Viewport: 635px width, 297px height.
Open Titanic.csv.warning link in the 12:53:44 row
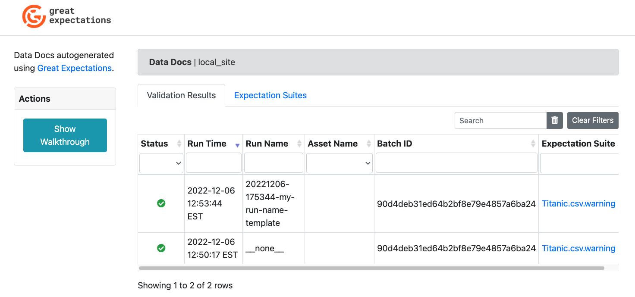pos(578,203)
